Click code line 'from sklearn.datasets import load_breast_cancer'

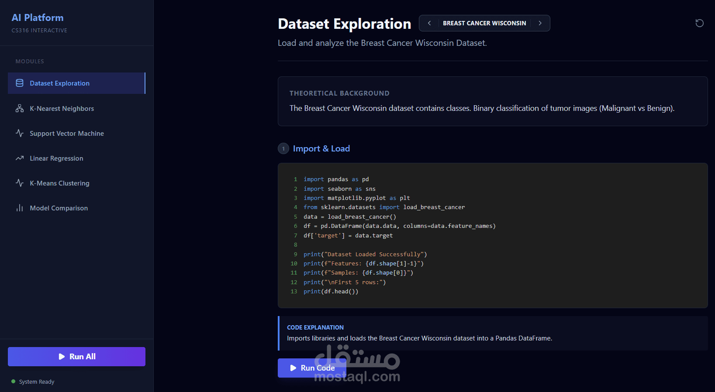pyautogui.click(x=384, y=207)
